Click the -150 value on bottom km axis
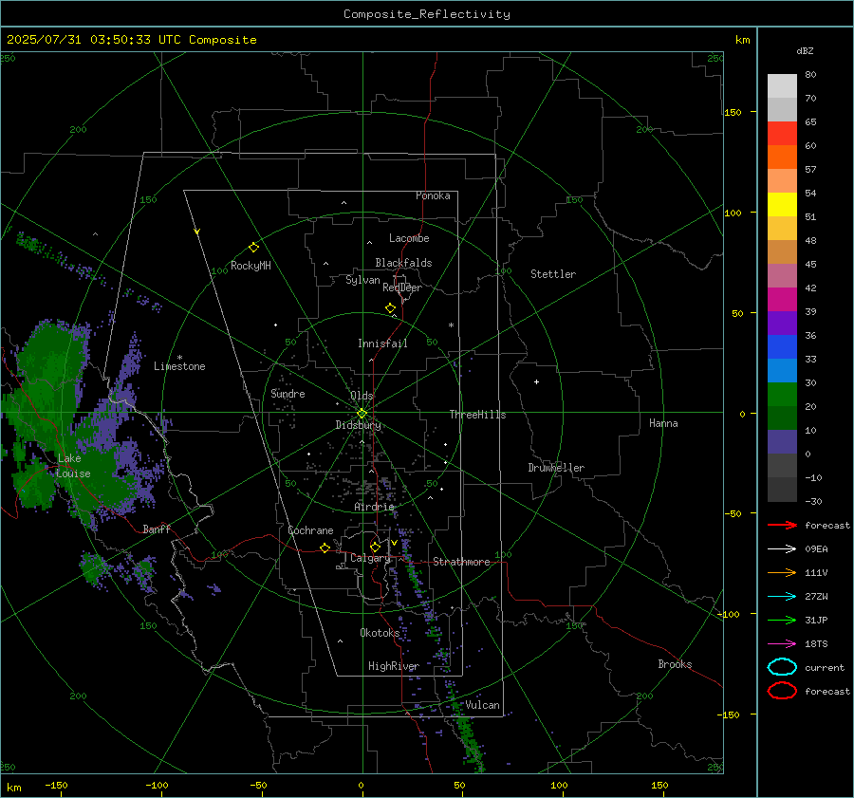The width and height of the screenshot is (854, 798). click(56, 785)
